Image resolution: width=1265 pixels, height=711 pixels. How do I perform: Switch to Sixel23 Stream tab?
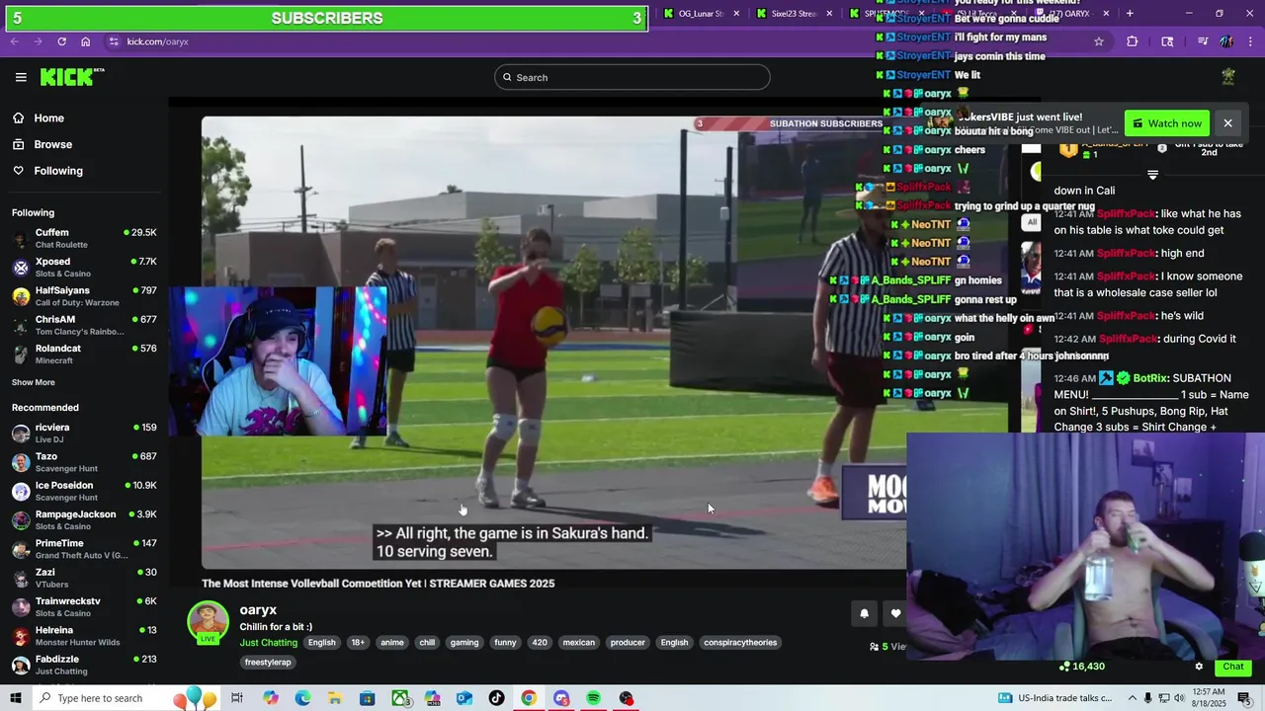coord(793,14)
